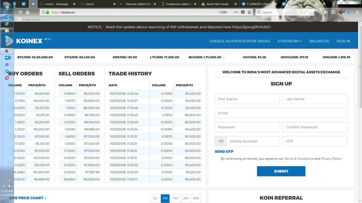Click SEND OTP
Screen dimensions: 362x203
[224, 151]
